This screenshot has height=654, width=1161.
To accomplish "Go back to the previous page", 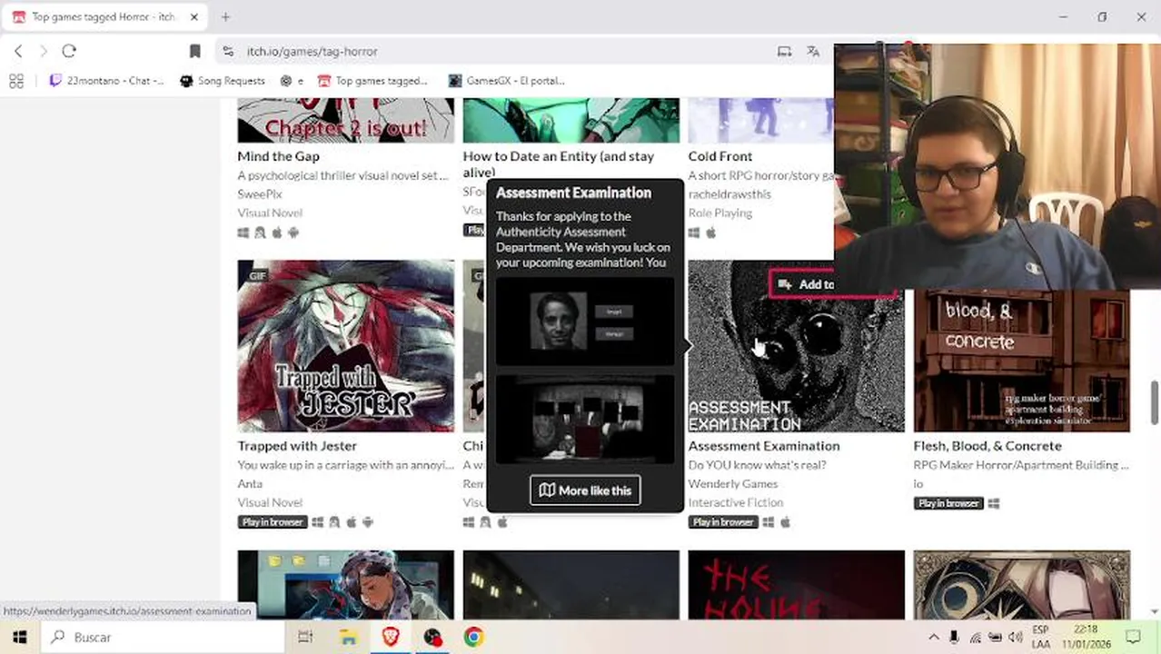I will (18, 52).
